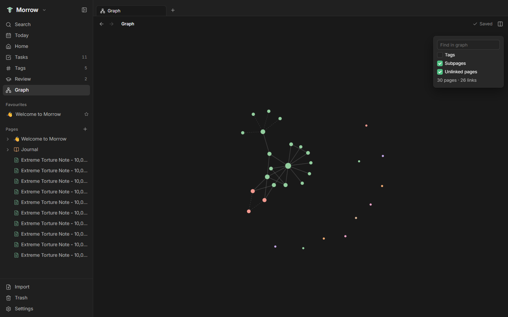The image size is (508, 317).
Task: Click the Morrow logo icon
Action: 10,10
